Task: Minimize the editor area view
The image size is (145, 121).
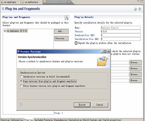Action: 138,1
